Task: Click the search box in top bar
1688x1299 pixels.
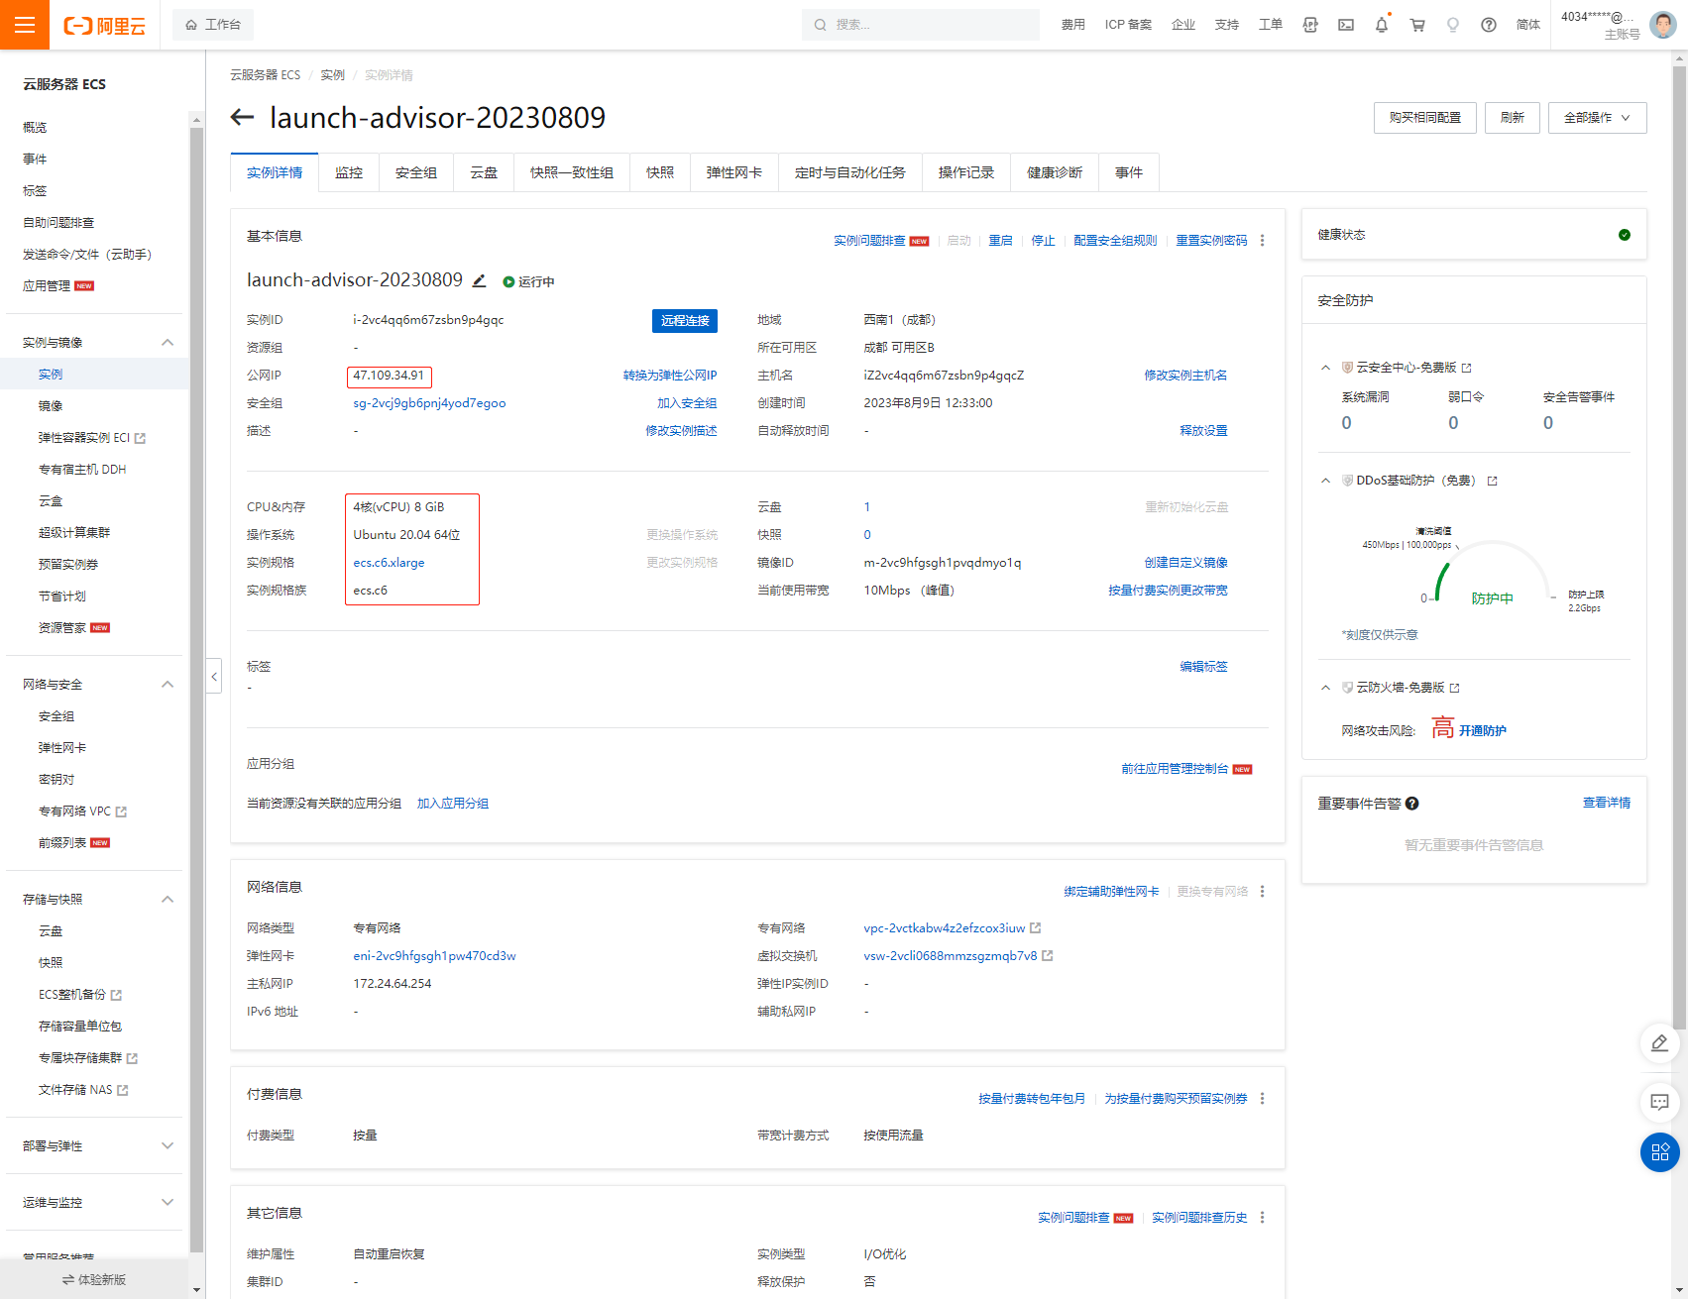Action: (922, 25)
